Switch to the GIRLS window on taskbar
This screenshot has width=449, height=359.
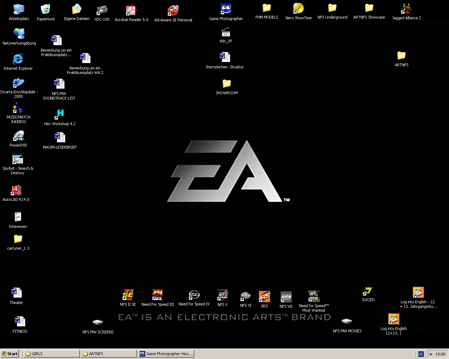click(x=50, y=353)
